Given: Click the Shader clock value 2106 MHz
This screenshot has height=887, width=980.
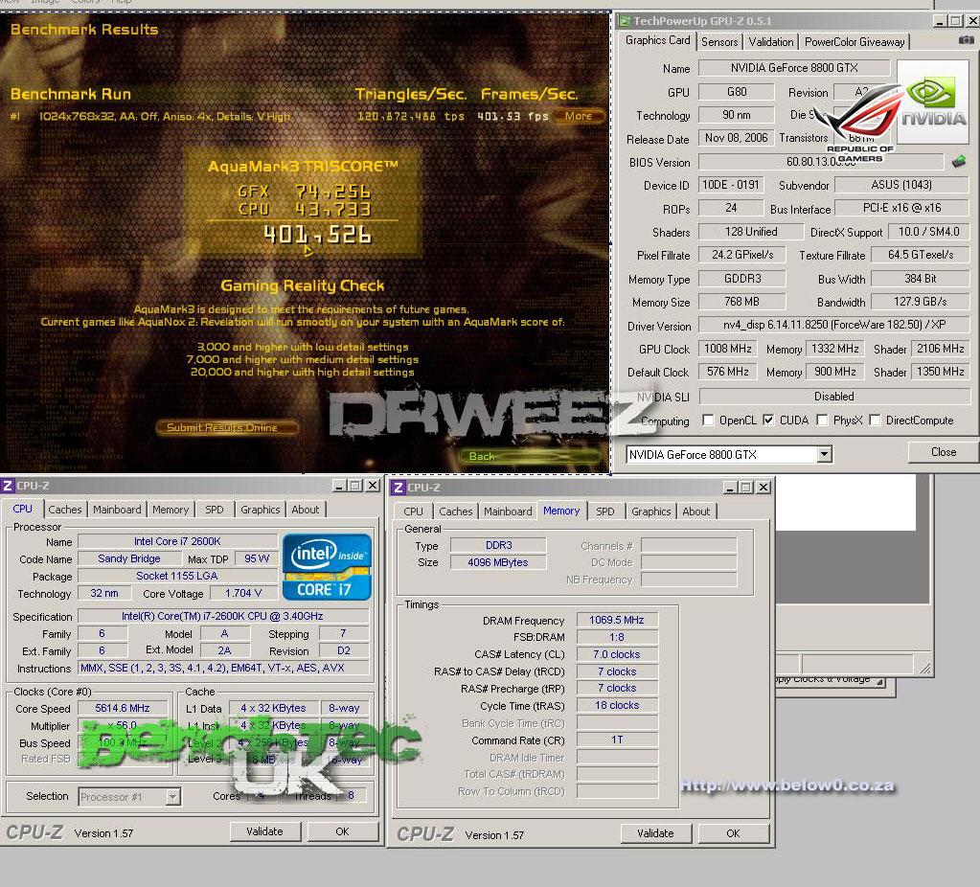Looking at the screenshot, I should click(x=941, y=348).
